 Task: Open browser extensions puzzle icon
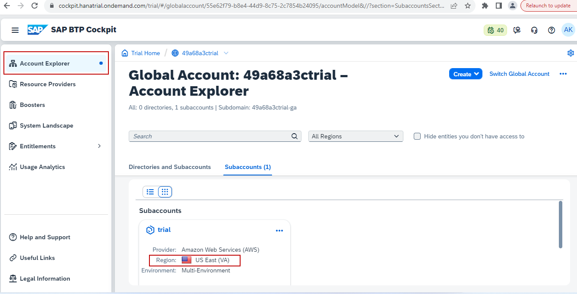coord(485,6)
